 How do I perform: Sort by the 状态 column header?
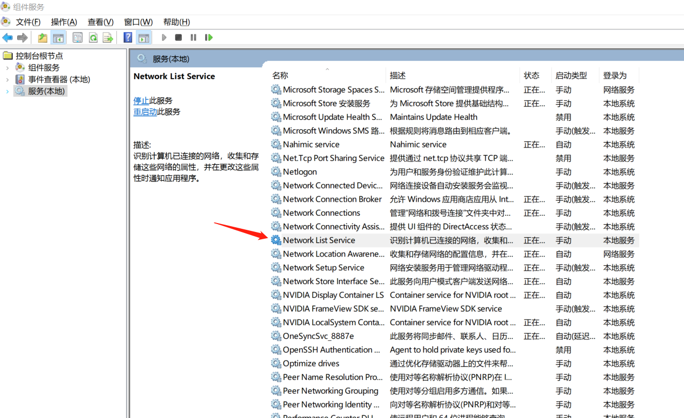[x=536, y=76]
